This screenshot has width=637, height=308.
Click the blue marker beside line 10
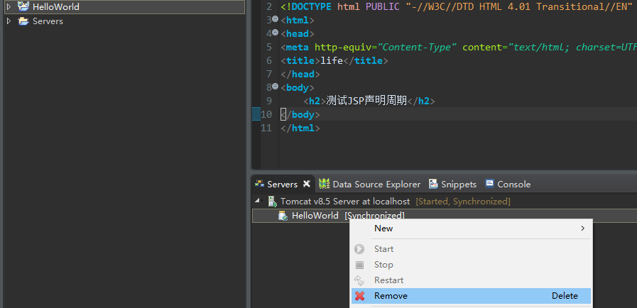[256, 114]
